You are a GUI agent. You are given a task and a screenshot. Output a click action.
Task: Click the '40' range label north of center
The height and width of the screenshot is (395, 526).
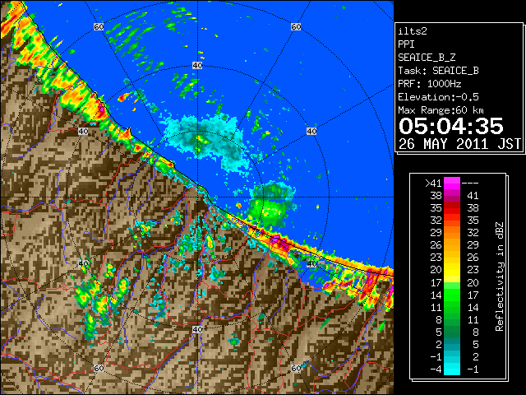click(x=197, y=66)
